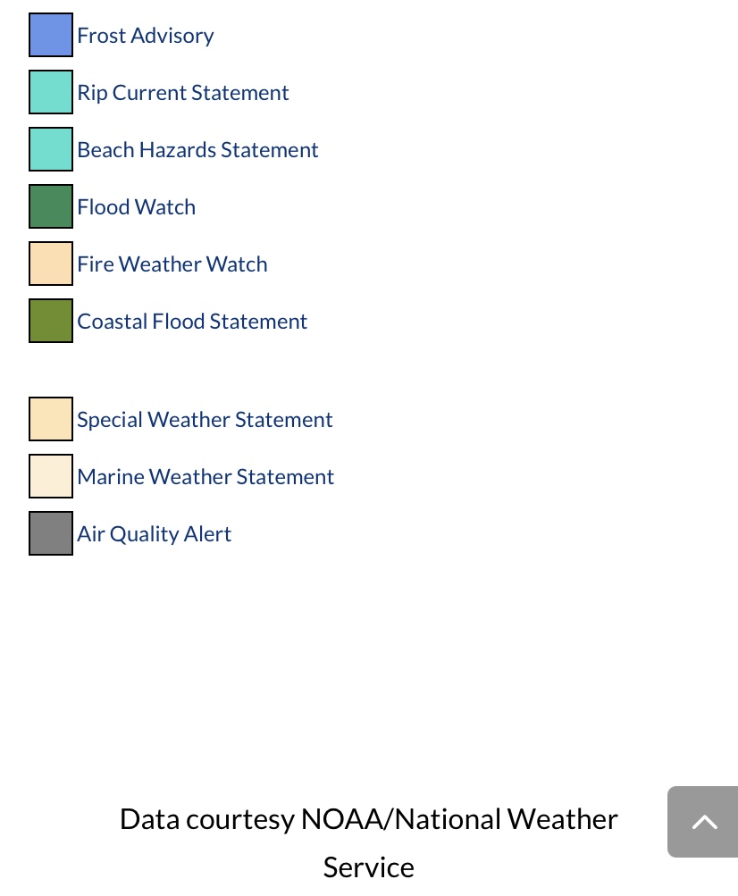This screenshot has height=896, width=738.
Task: Click the back-to-top chevron button
Action: tap(703, 822)
